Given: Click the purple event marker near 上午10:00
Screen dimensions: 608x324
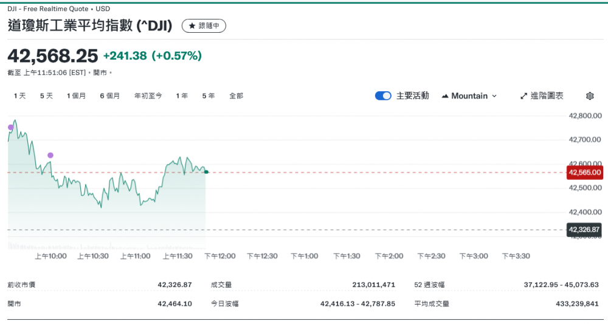Looking at the screenshot, I should click(x=50, y=155).
